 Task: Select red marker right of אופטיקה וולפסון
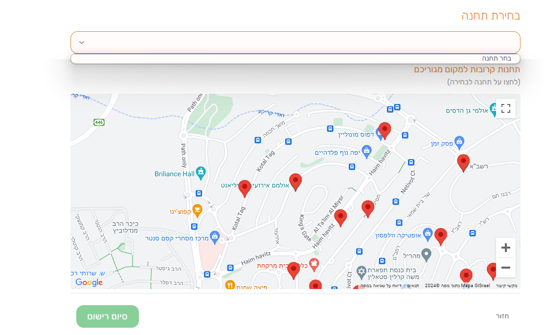click(x=441, y=237)
